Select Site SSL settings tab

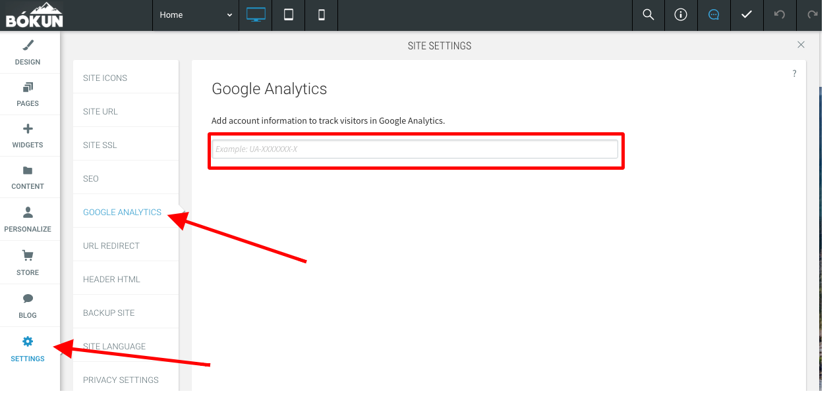tap(126, 145)
